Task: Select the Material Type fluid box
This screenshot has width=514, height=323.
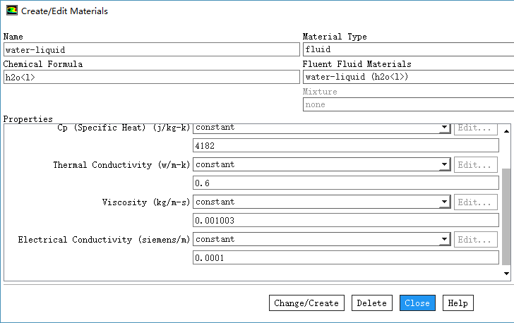Action: tap(408, 50)
